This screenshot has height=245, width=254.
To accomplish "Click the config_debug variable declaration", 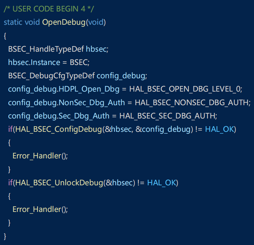I will (121, 76).
